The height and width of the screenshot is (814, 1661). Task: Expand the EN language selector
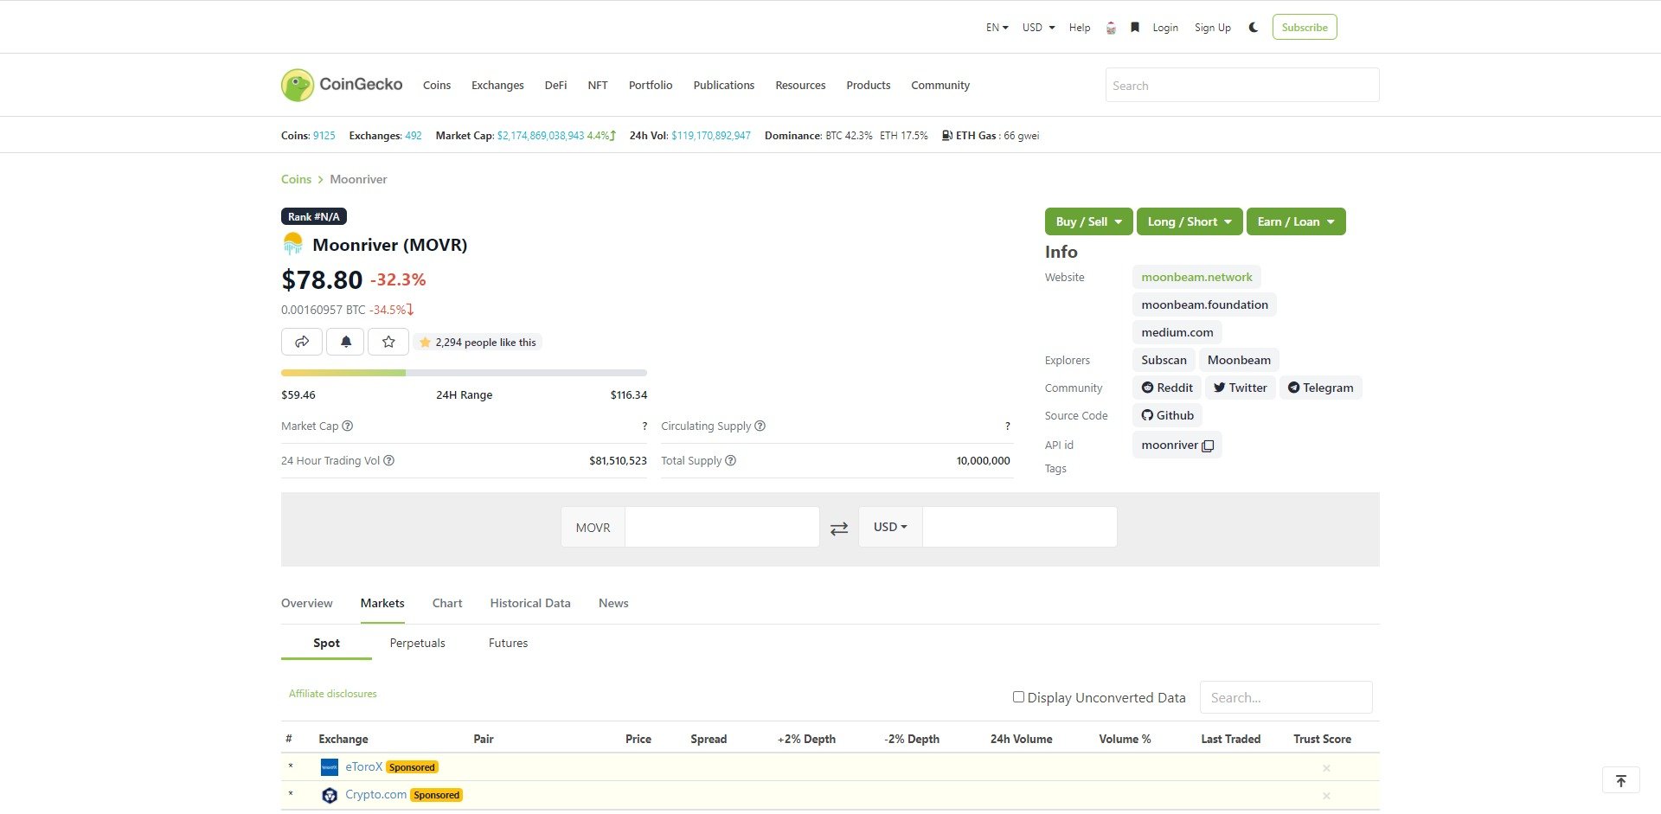[997, 28]
